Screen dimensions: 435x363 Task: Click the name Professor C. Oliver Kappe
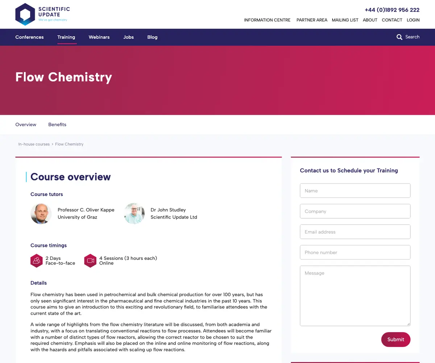86,210
